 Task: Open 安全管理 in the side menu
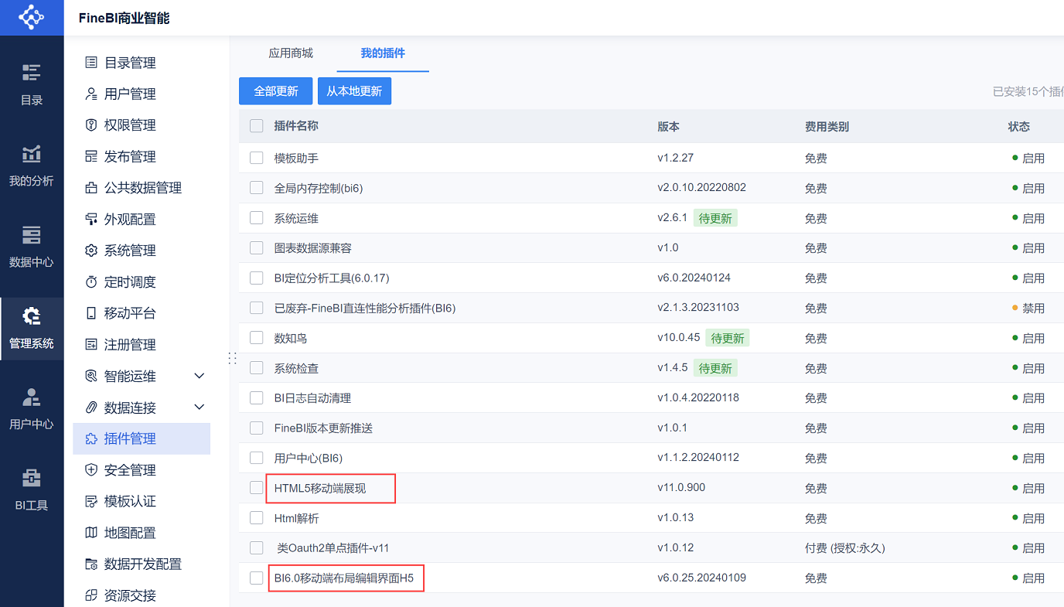(x=130, y=469)
